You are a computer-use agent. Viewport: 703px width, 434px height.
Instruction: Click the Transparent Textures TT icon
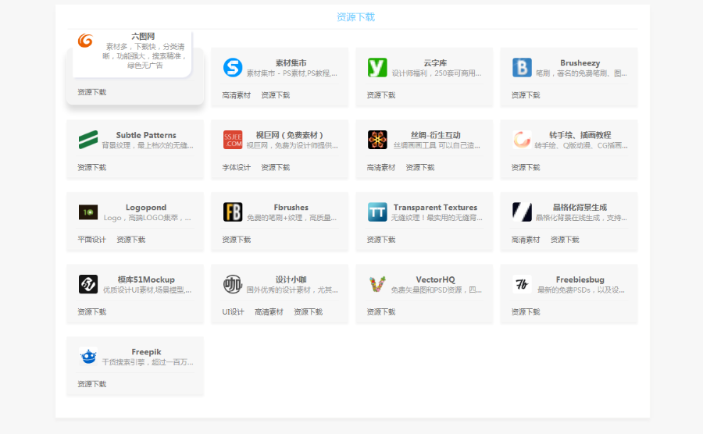coord(377,212)
